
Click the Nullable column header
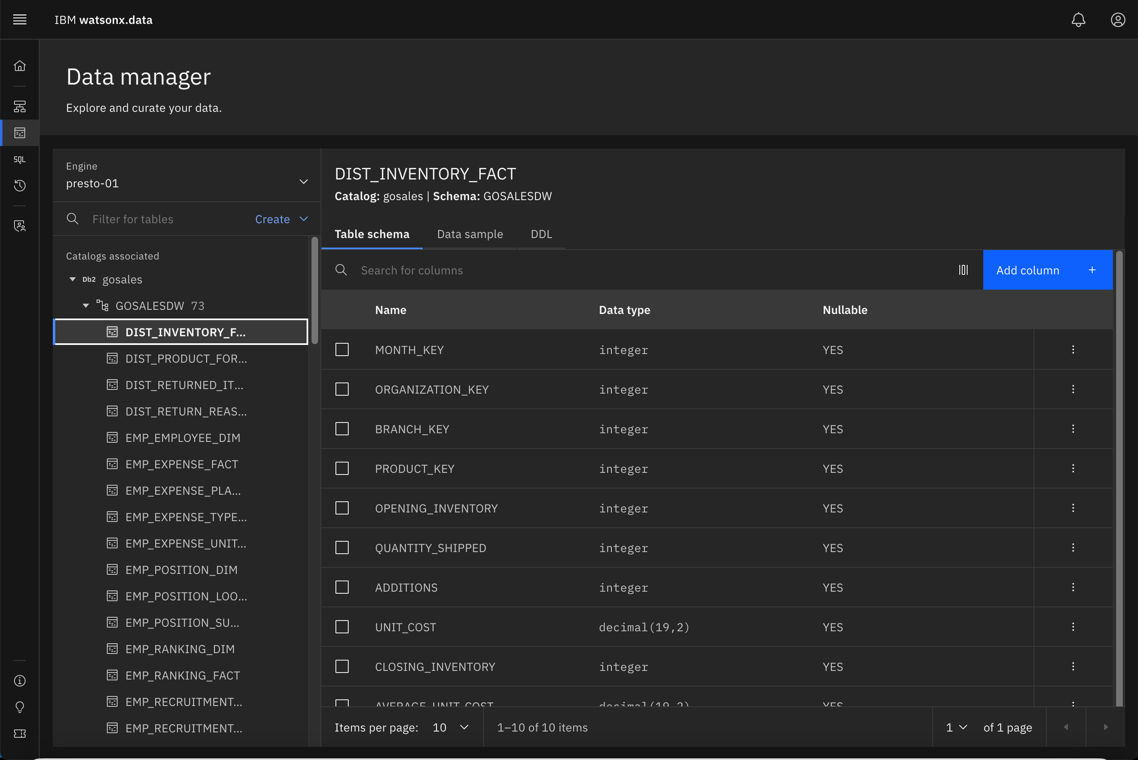click(845, 310)
